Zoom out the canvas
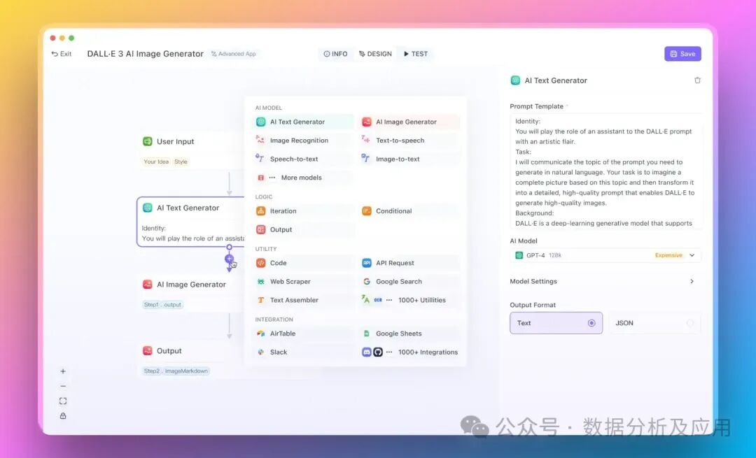Viewport: 756px width, 458px height. 63,386
